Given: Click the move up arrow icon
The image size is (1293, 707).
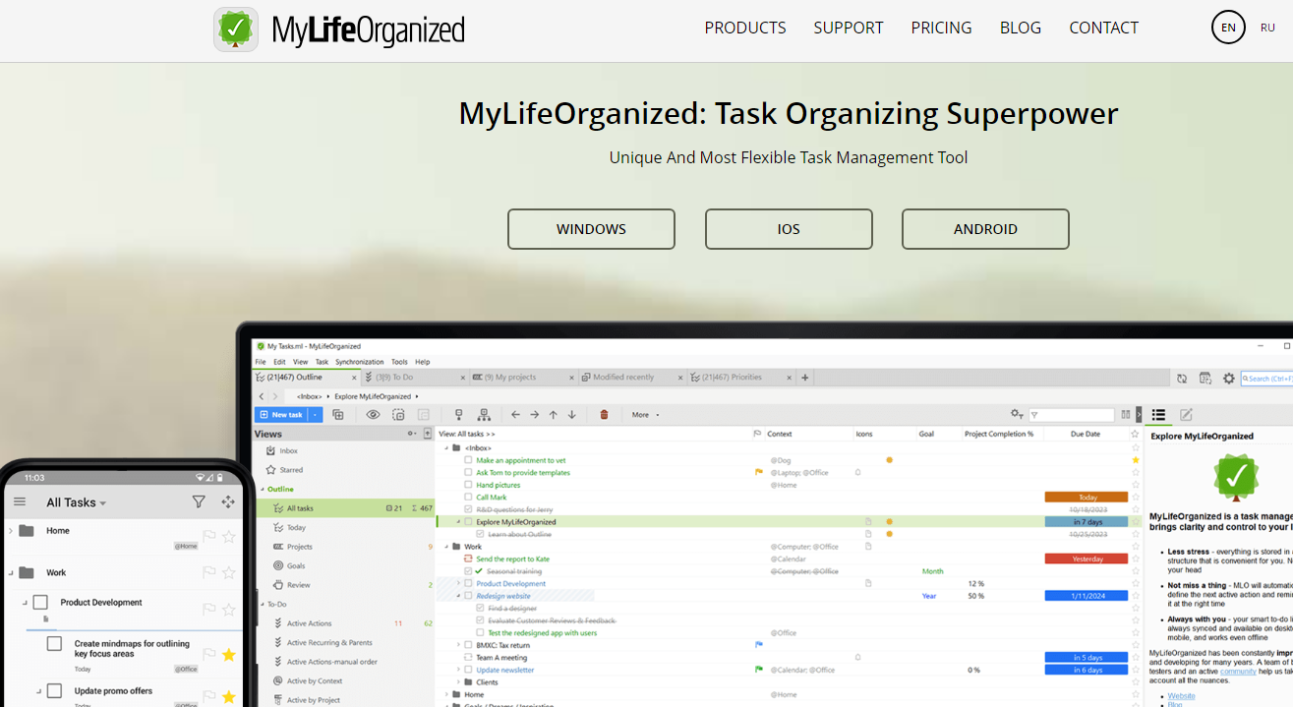Looking at the screenshot, I should pos(553,415).
